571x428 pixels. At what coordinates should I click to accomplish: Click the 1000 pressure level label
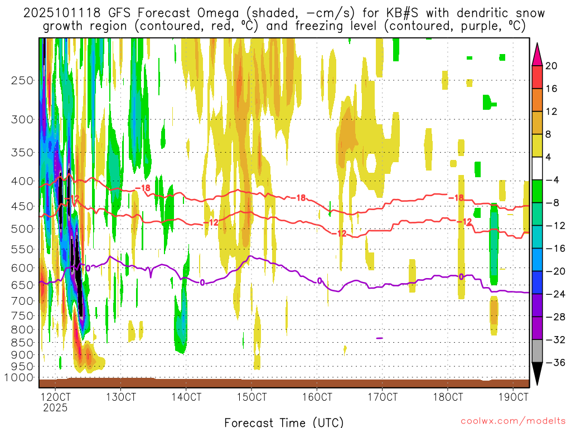pos(19,378)
